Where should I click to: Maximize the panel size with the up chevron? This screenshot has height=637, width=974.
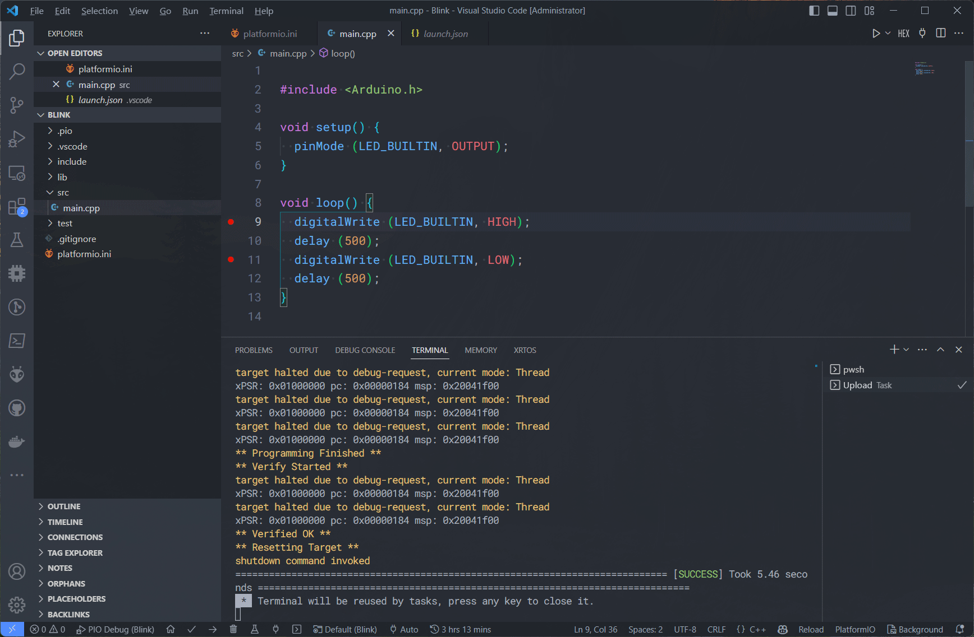point(940,350)
